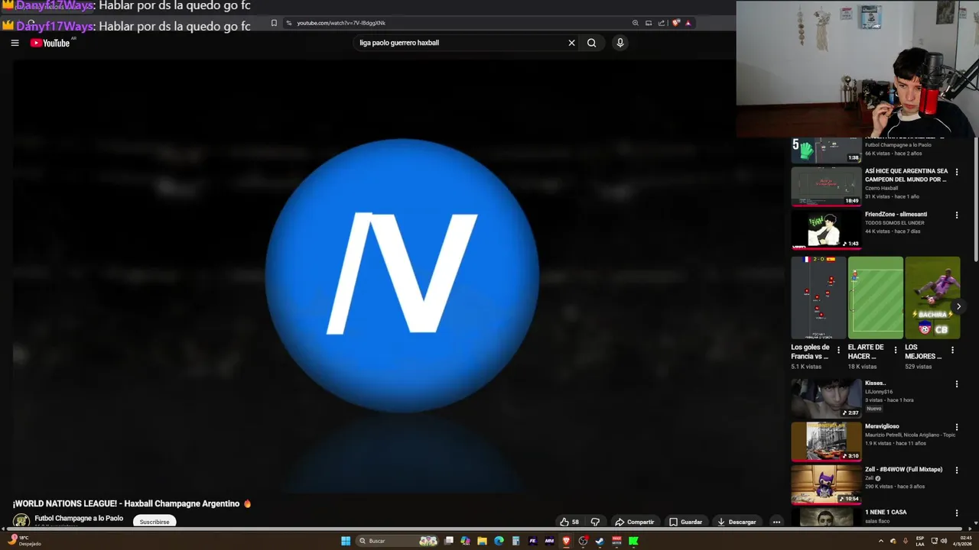Open '1 NENE 1 CASA' video title
The width and height of the screenshot is (979, 550).
point(886,512)
